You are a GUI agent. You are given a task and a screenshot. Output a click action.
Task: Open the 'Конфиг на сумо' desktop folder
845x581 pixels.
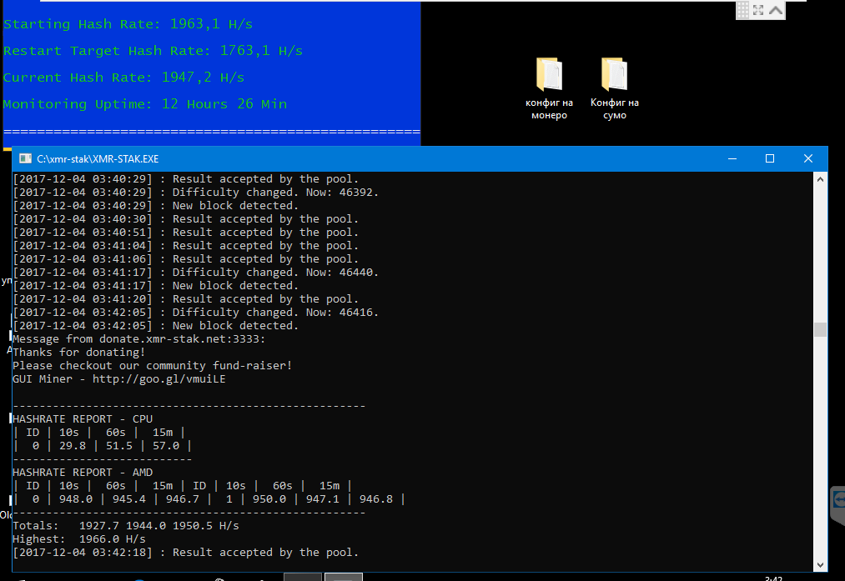(614, 89)
